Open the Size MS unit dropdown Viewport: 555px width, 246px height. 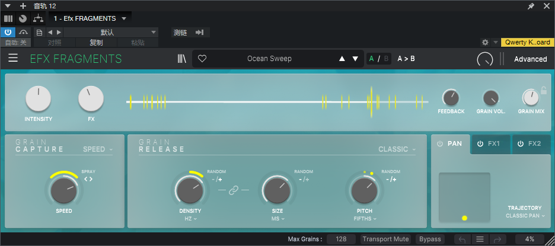pyautogui.click(x=278, y=219)
